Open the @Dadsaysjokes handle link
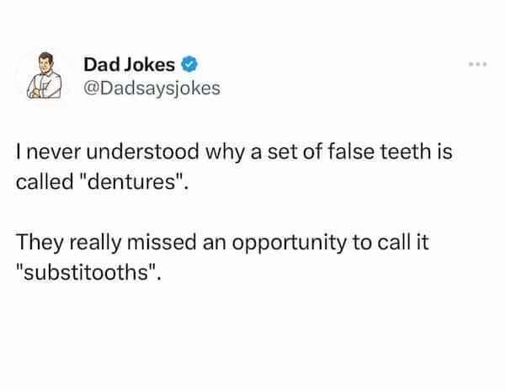The image size is (505, 391). (151, 87)
